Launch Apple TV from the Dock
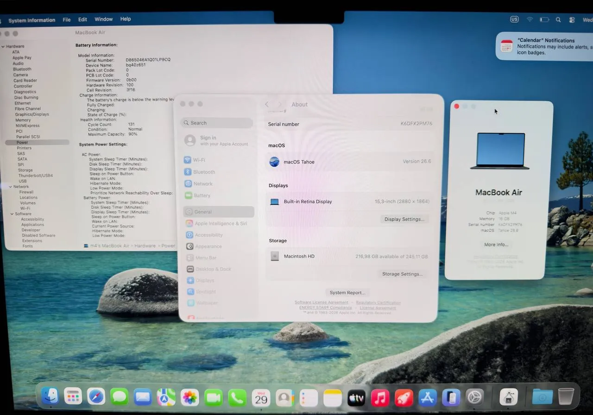593x415 pixels. pyautogui.click(x=356, y=398)
